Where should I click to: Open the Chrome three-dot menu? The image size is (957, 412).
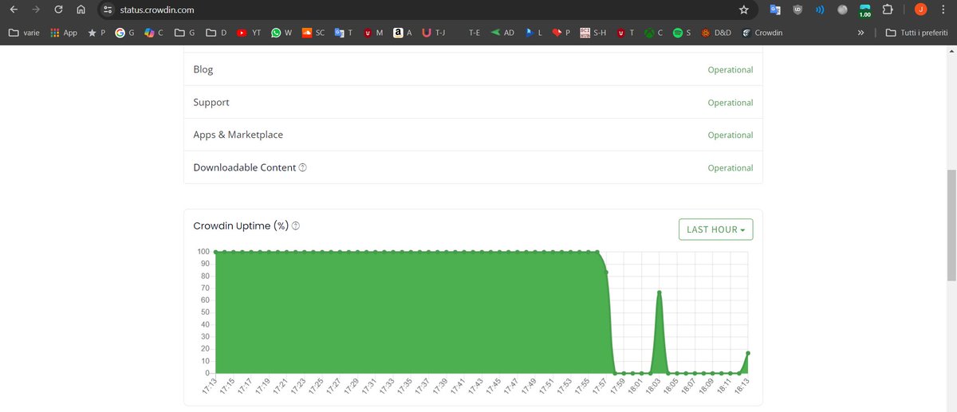[943, 10]
